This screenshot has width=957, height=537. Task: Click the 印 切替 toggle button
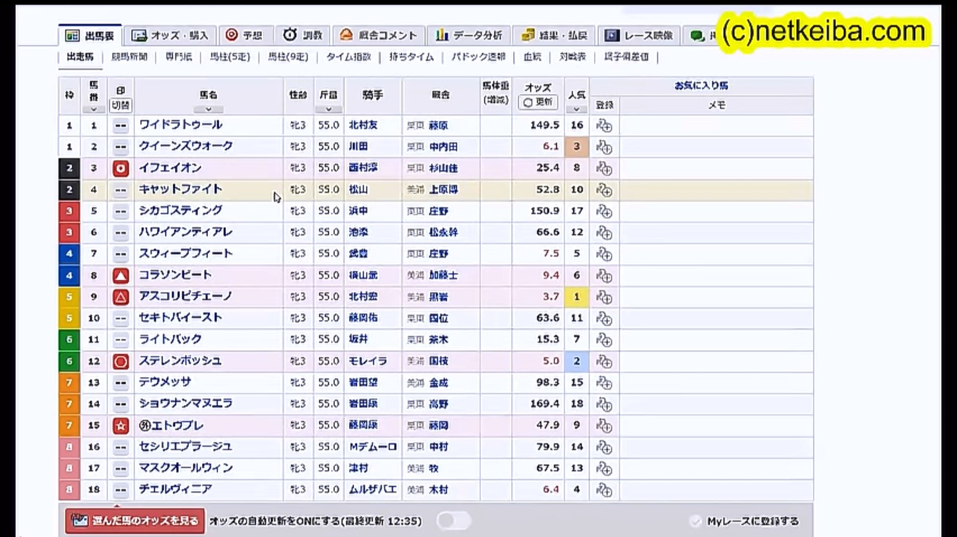click(x=120, y=105)
